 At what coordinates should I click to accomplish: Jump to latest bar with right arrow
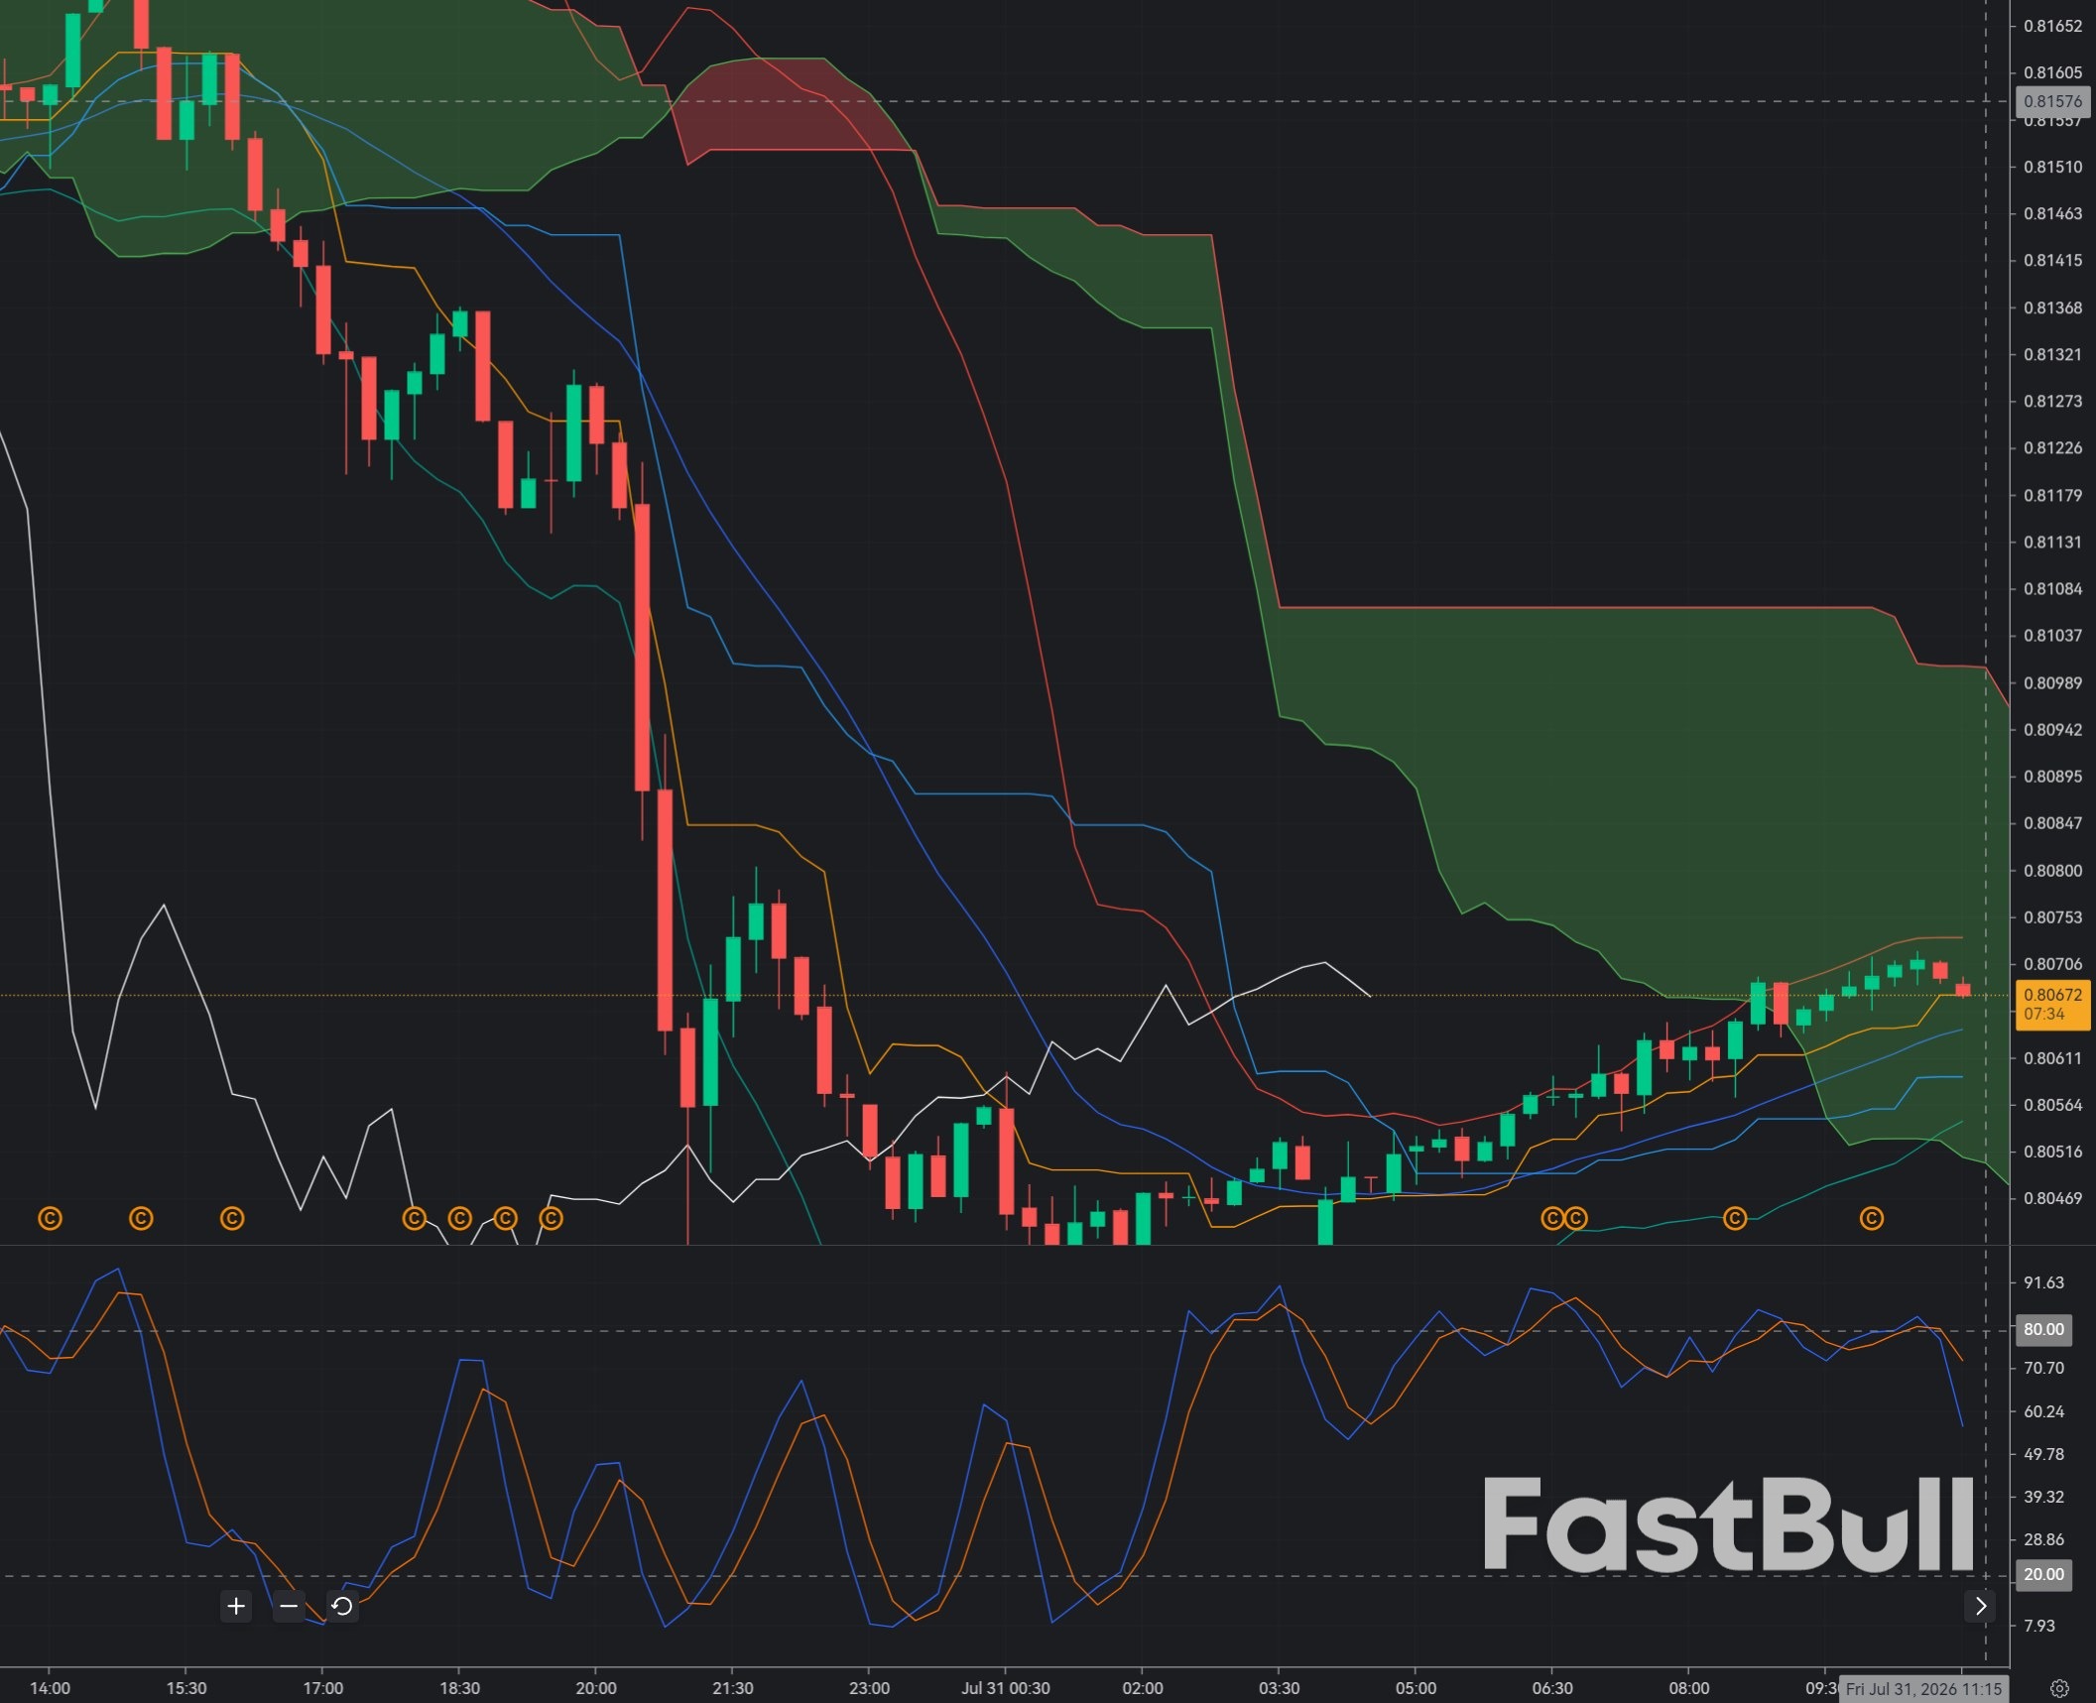tap(1980, 1606)
